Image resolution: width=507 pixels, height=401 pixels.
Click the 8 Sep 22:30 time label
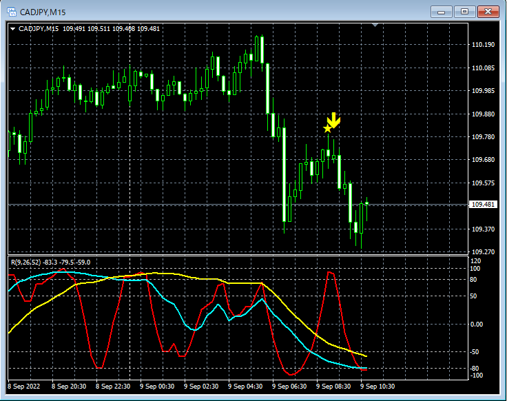pos(113,387)
